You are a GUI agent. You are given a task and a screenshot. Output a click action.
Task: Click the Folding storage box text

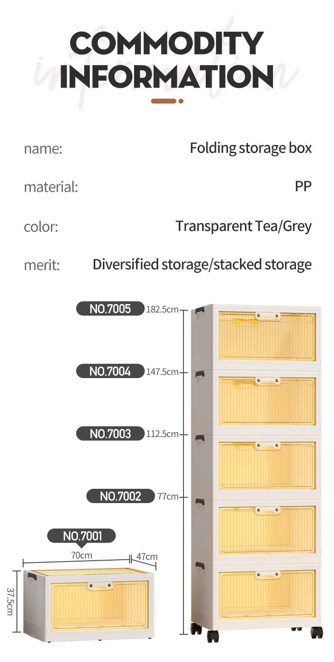(x=251, y=148)
